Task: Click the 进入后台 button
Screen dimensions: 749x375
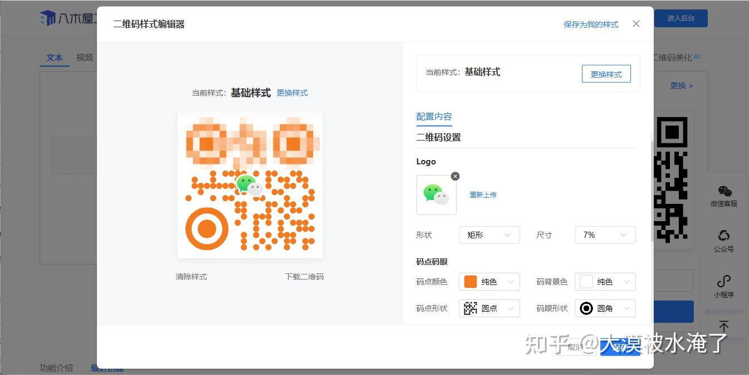Action: (681, 18)
